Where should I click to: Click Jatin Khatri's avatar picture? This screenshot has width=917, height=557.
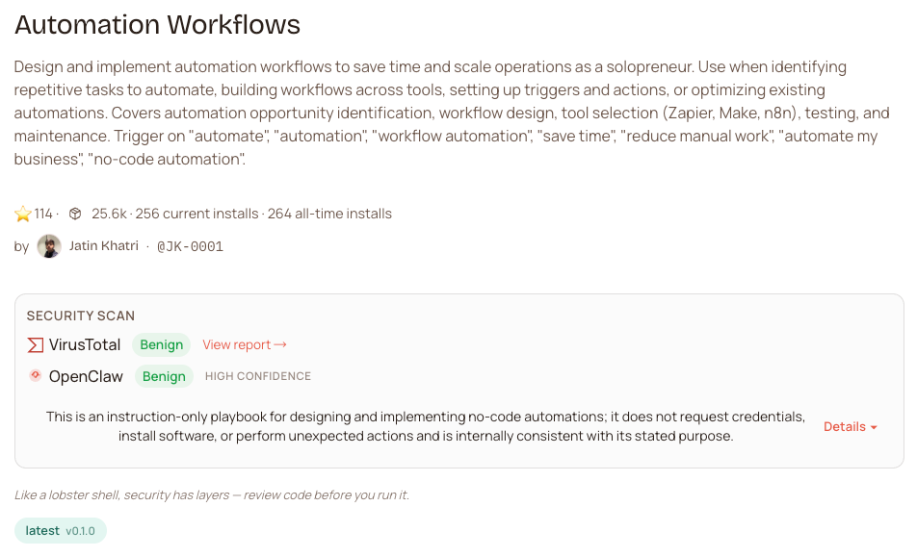(x=49, y=246)
